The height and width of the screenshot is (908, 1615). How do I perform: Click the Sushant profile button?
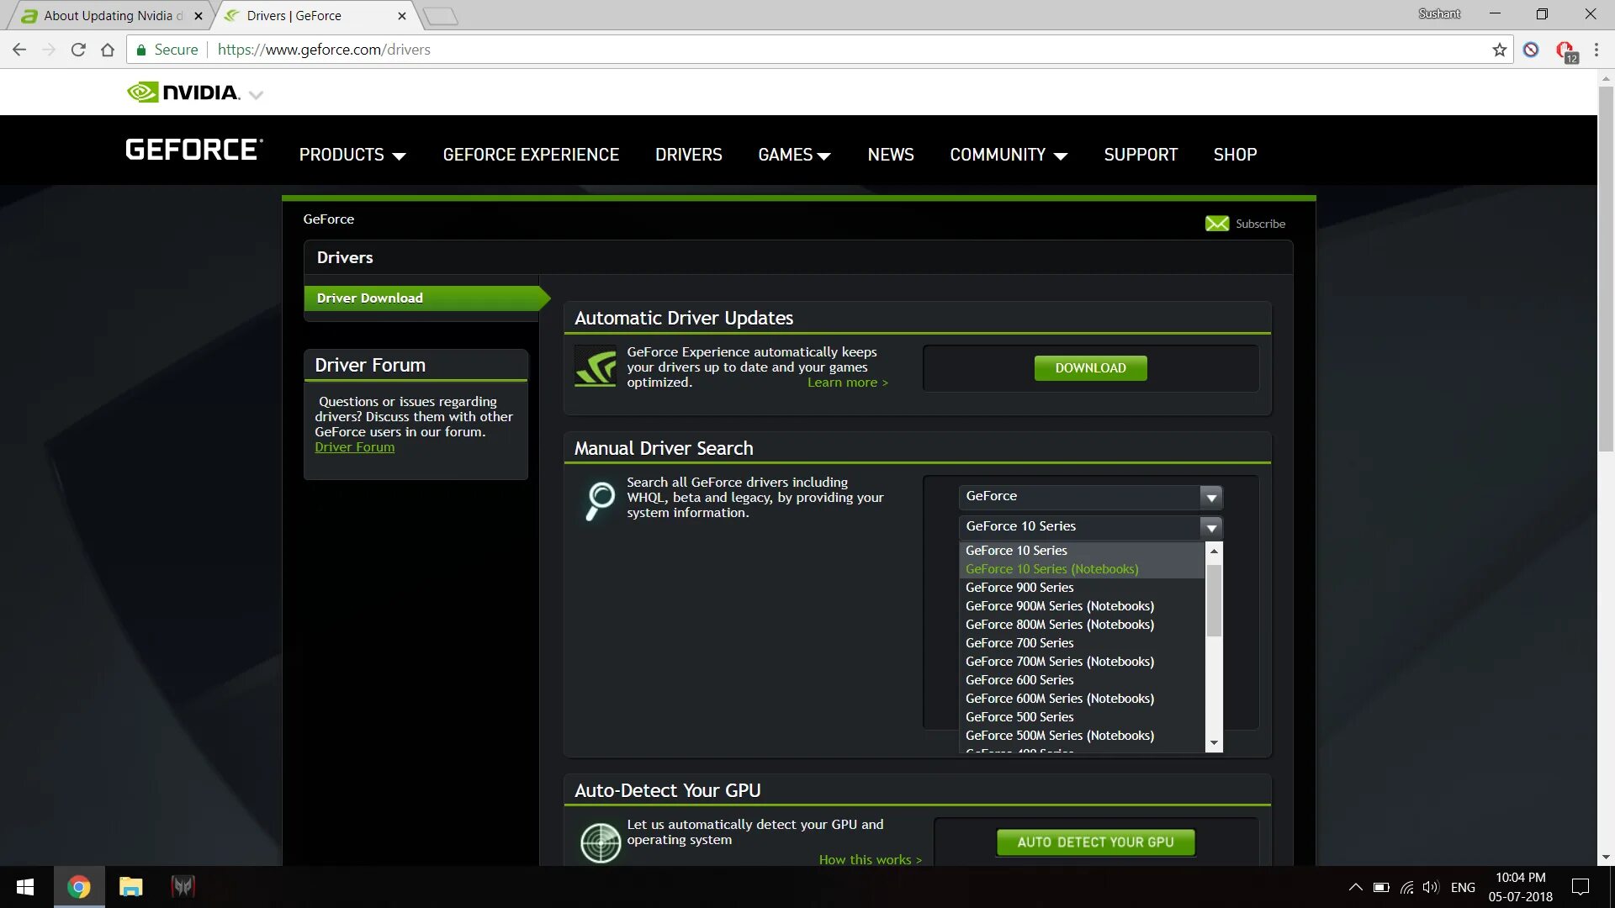(x=1439, y=13)
